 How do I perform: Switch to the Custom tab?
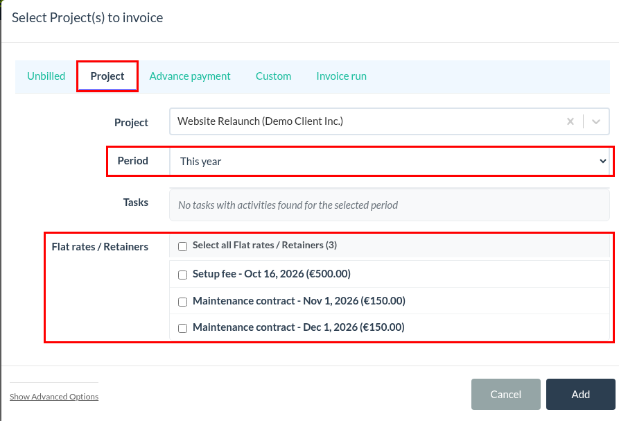(x=274, y=76)
